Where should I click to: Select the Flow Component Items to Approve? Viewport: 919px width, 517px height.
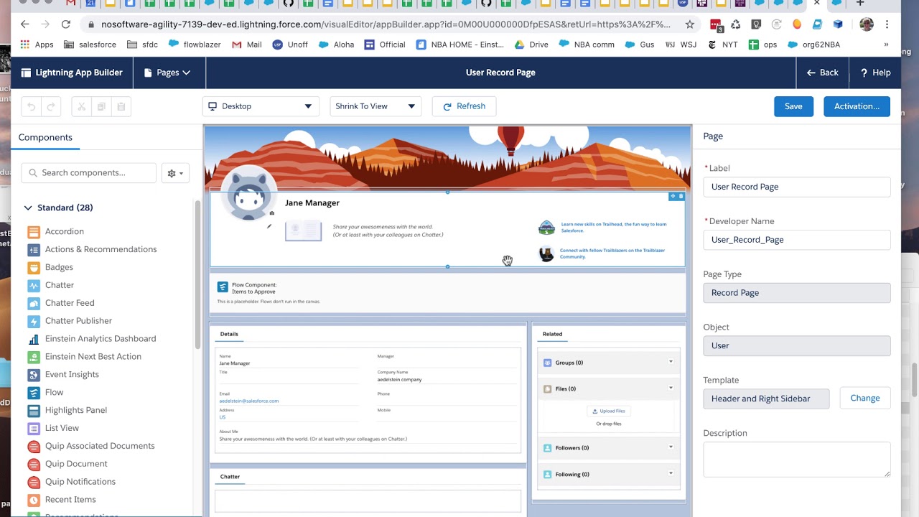coord(448,293)
